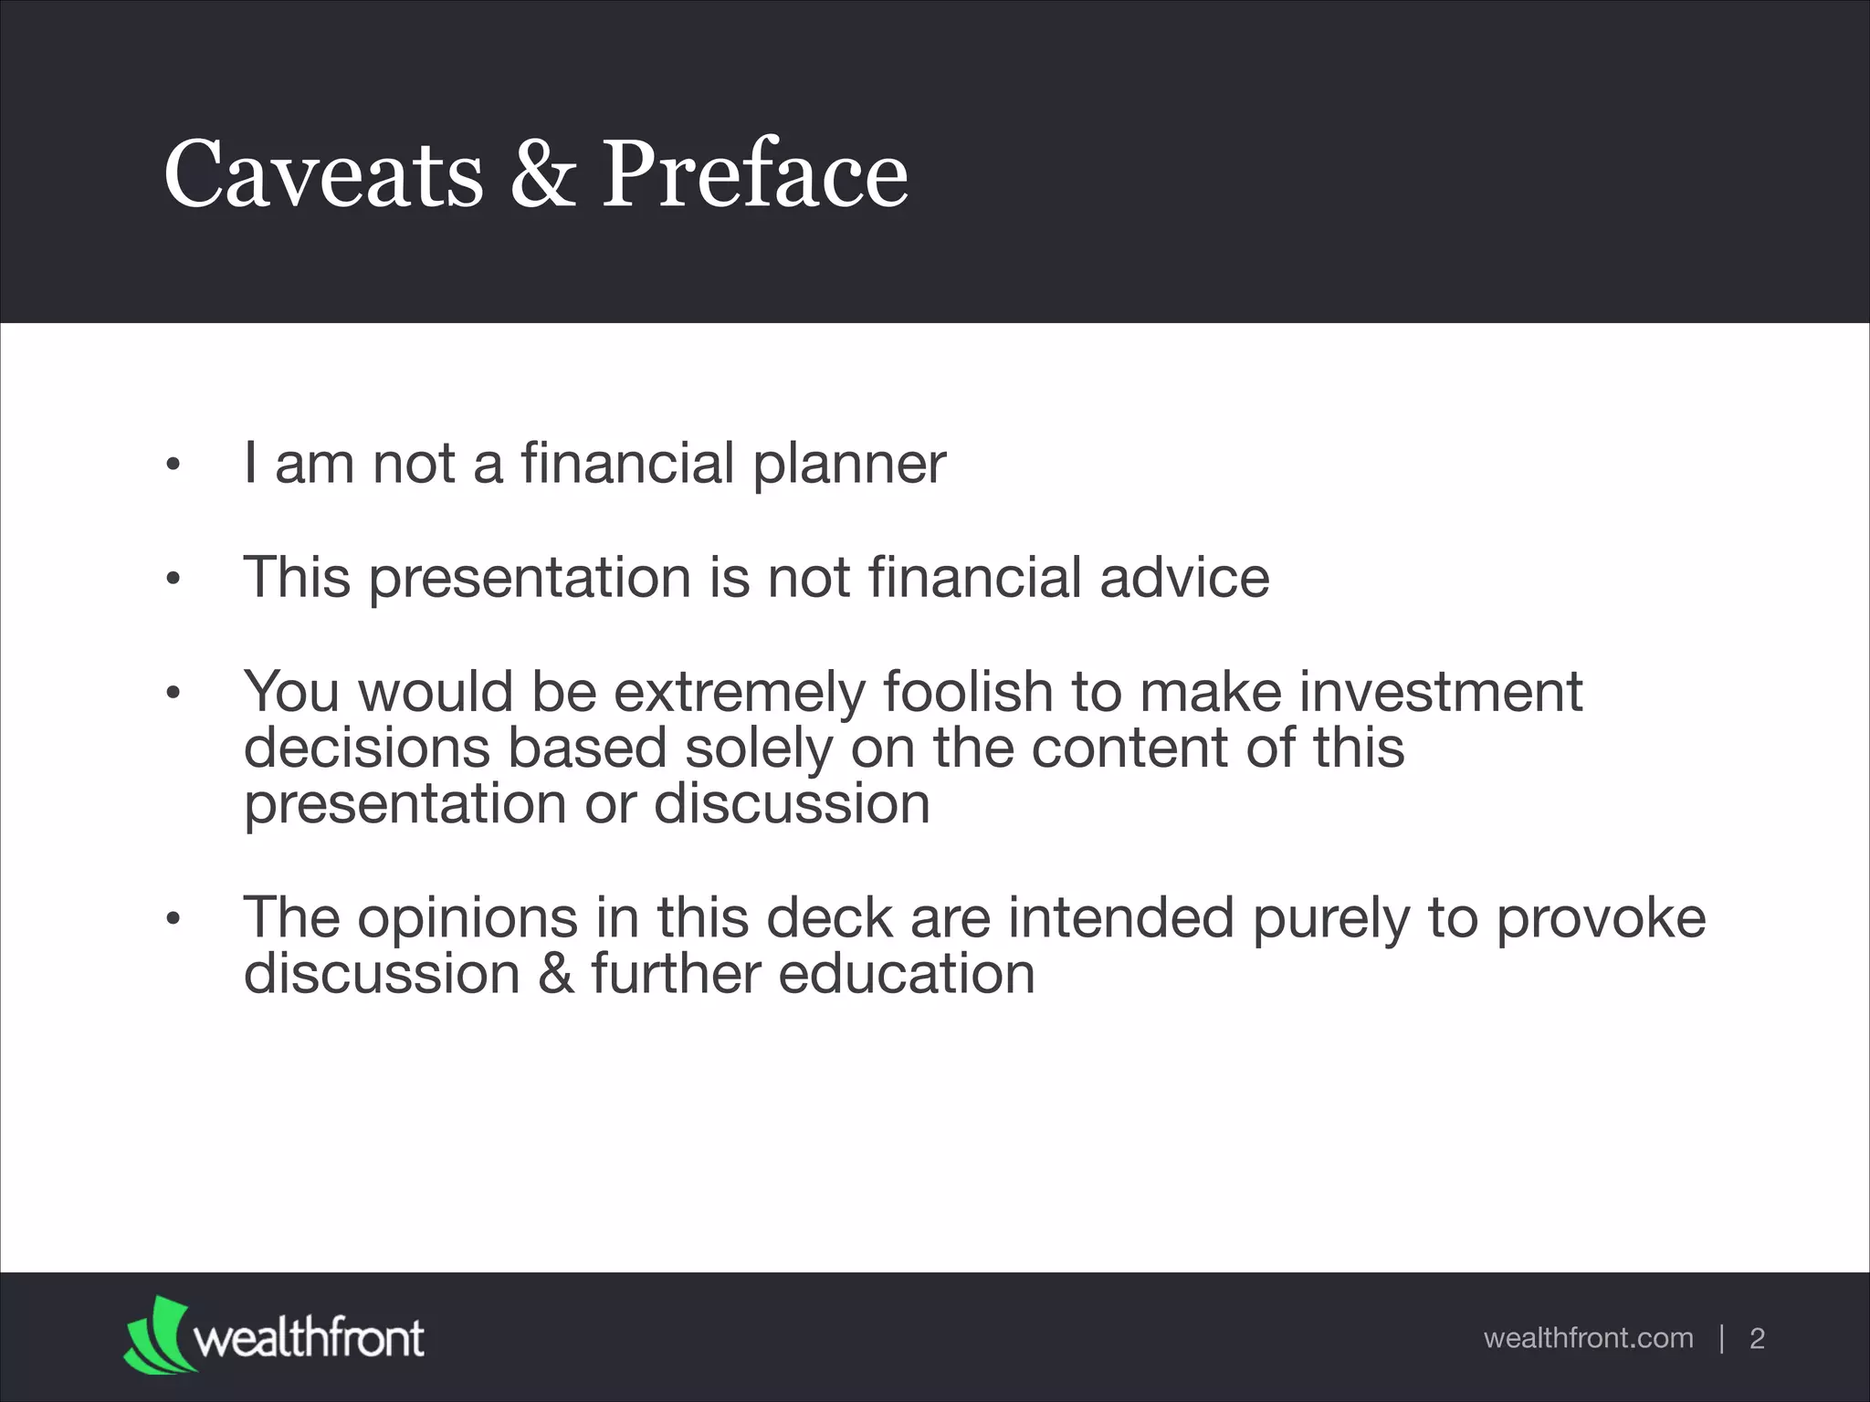Click the wealthfront wordmark in the footer

[x=309, y=1339]
